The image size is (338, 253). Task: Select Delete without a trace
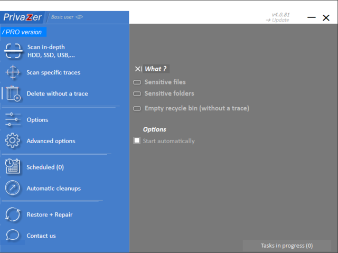click(58, 93)
